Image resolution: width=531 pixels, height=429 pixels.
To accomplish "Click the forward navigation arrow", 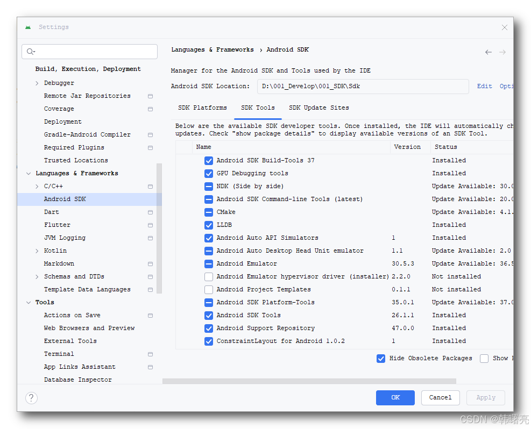I will [x=502, y=52].
